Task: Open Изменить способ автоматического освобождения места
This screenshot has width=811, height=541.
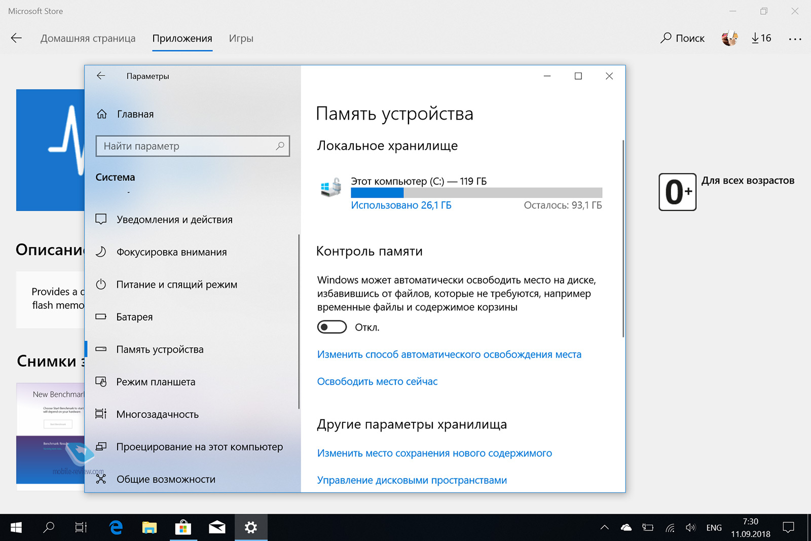Action: coord(449,354)
